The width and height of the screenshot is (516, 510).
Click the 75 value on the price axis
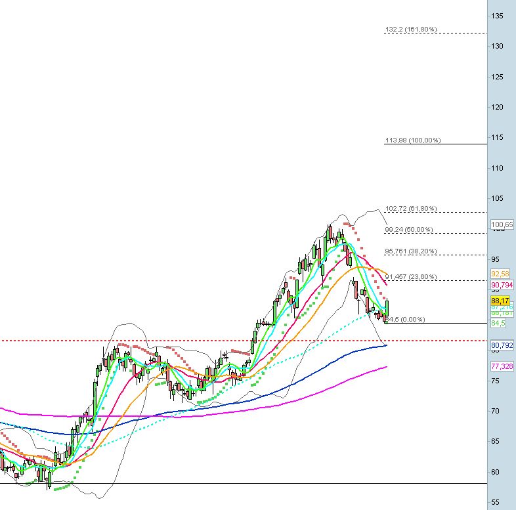point(495,381)
